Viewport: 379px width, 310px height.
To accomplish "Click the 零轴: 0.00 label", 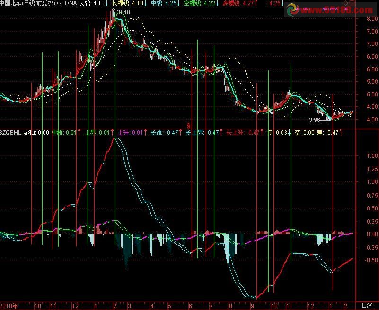I will [36, 132].
